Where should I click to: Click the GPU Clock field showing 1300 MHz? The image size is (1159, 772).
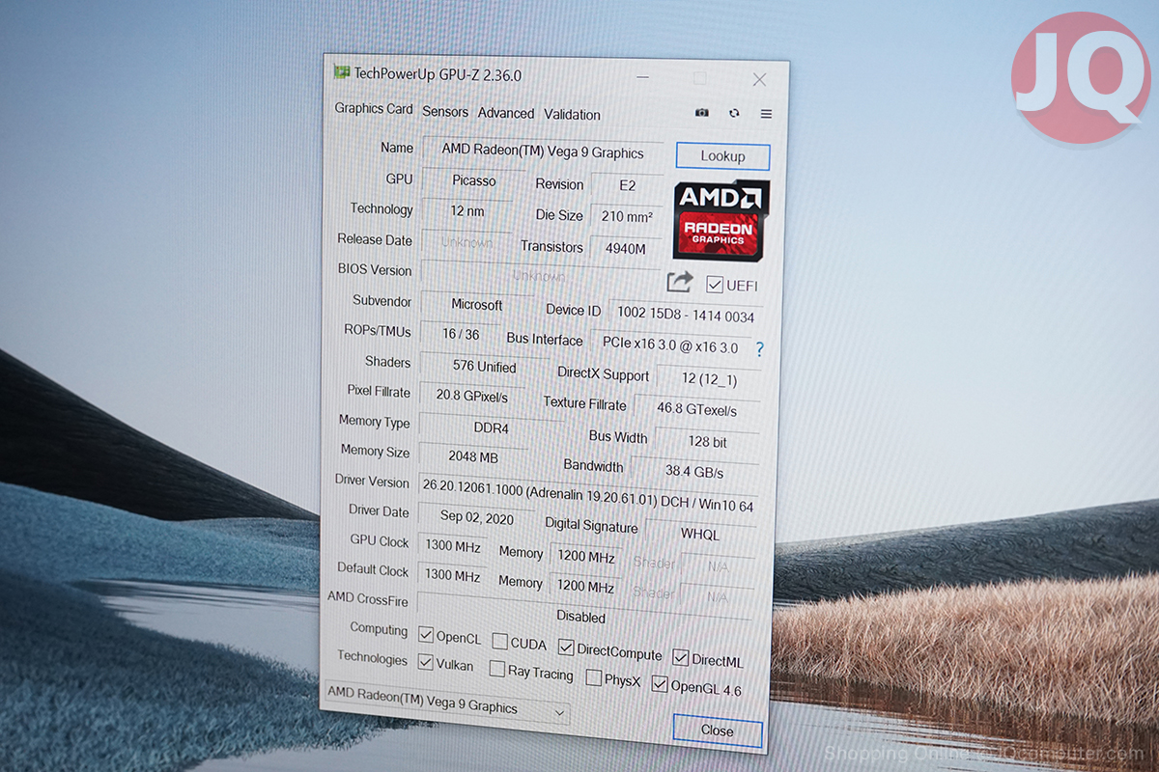point(452,546)
